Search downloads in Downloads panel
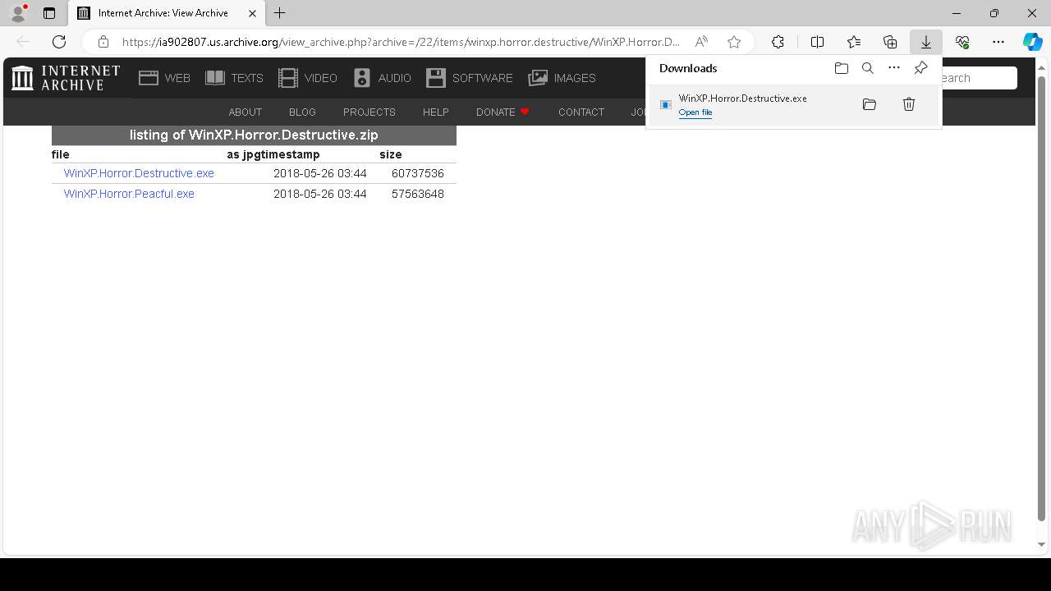The width and height of the screenshot is (1051, 591). point(868,68)
